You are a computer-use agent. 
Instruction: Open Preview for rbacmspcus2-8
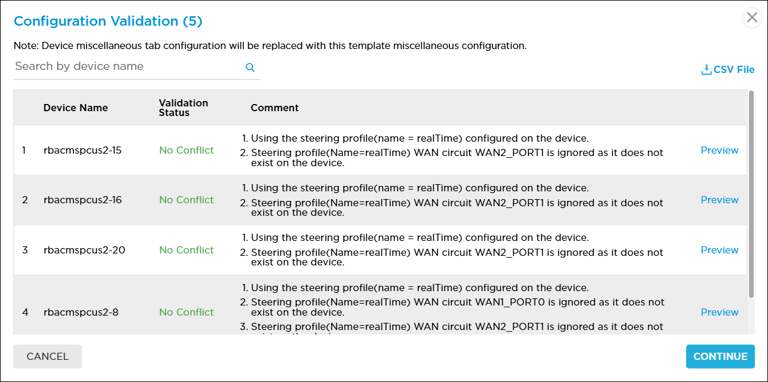(719, 312)
